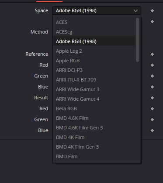Toggle keyframe diamond for Reference Green

pos(152,76)
